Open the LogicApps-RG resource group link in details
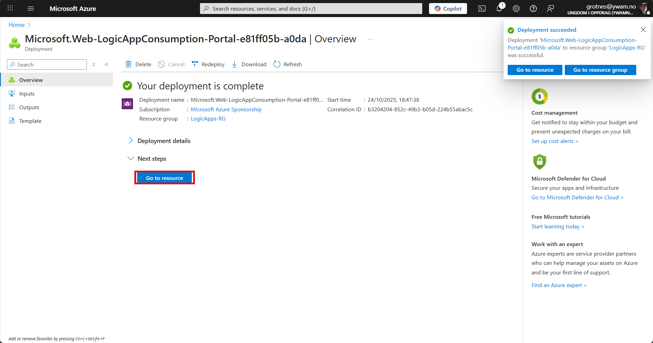The width and height of the screenshot is (653, 343). point(208,118)
